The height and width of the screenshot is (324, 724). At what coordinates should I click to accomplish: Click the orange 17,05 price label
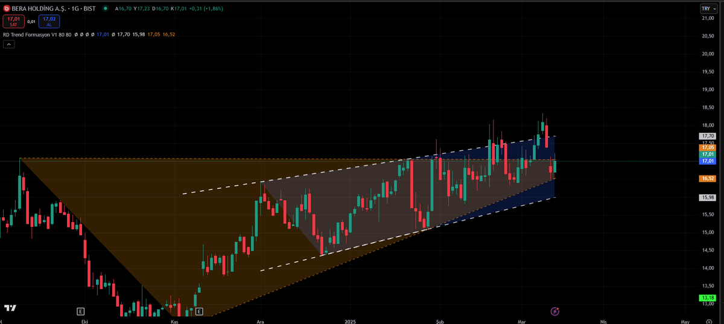(x=707, y=147)
